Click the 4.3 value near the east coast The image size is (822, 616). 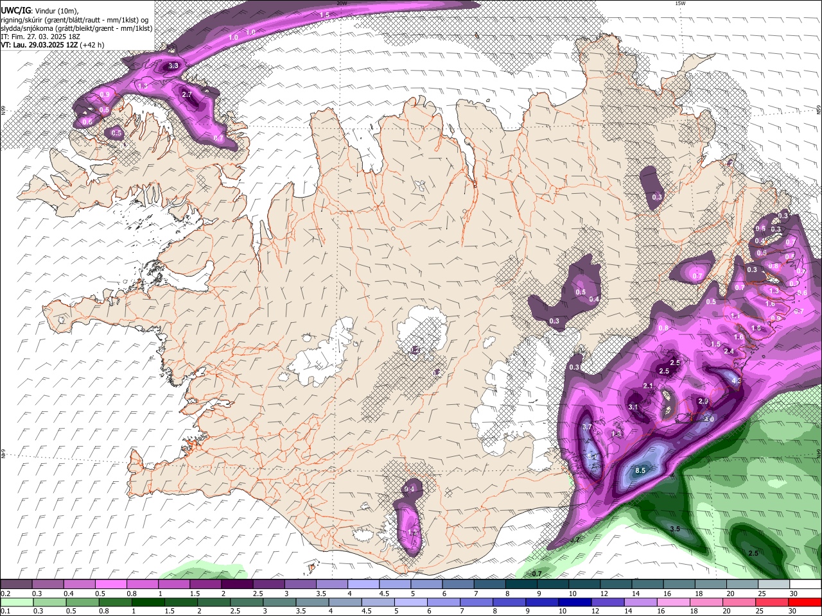[x=737, y=381]
